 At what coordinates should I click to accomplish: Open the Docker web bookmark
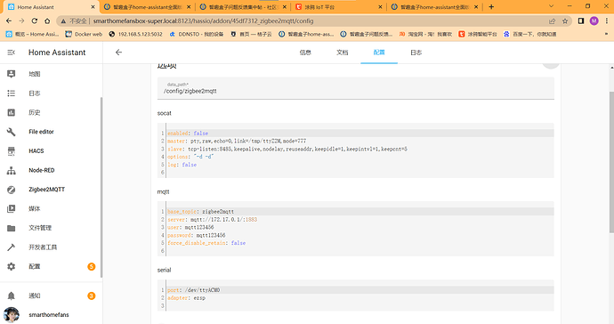point(84,34)
